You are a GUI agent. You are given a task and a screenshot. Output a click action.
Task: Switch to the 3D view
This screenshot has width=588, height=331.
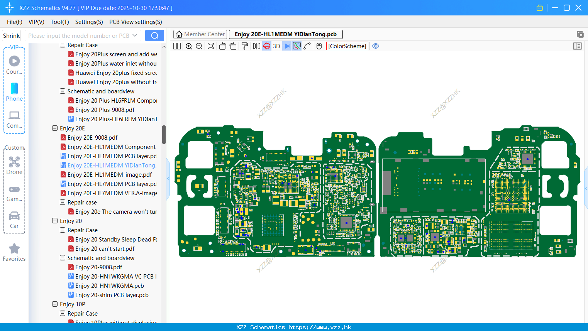[276, 46]
